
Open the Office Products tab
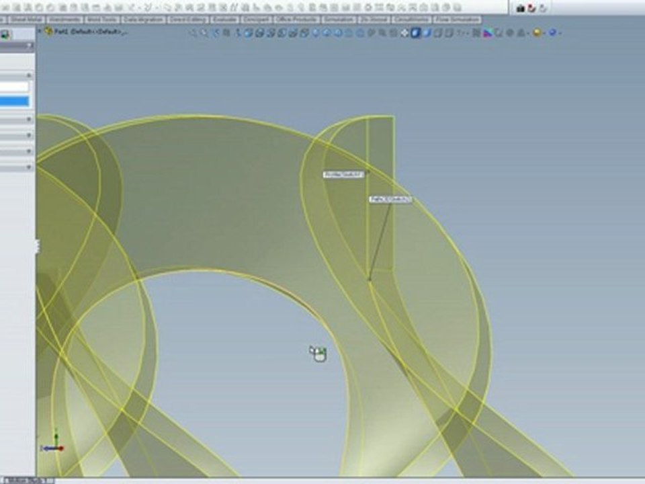pos(297,19)
